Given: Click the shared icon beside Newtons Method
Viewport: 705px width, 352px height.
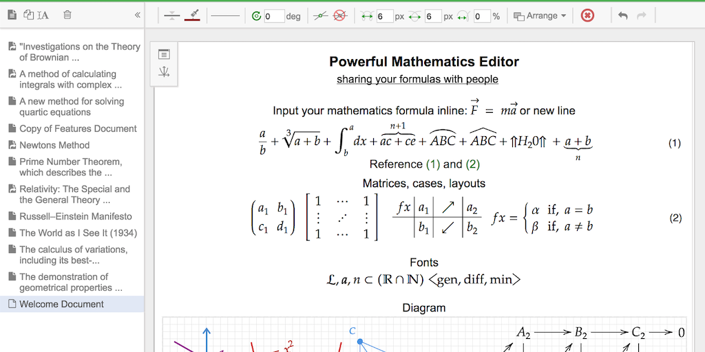Looking at the screenshot, I should point(12,145).
